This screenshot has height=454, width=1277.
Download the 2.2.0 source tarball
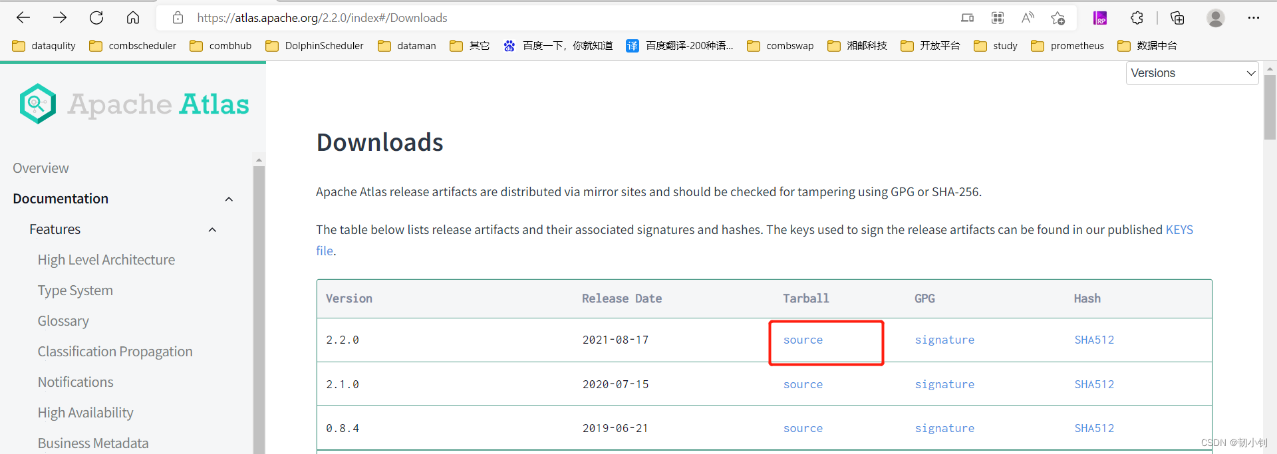click(803, 340)
